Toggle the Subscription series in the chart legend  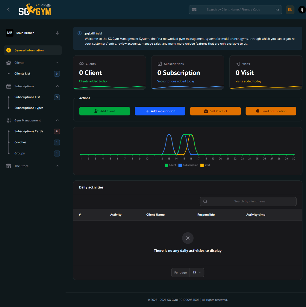tap(188, 165)
